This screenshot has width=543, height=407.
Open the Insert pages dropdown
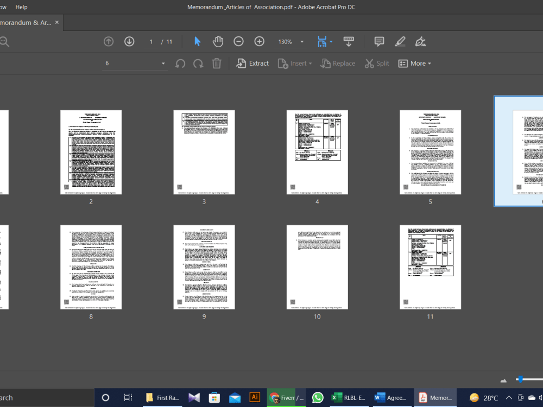[295, 63]
